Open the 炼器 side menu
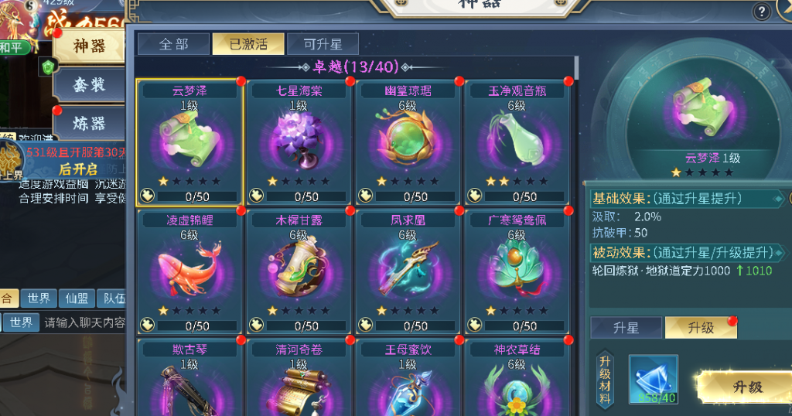 click(90, 123)
